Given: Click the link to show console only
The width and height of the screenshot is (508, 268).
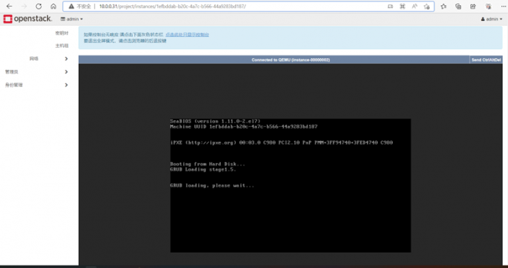Looking at the screenshot, I should pos(187,34).
